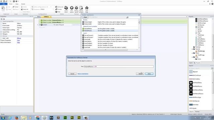
Task: Click the alphabetical sort icon in Properties
Action: tap(4, 19)
